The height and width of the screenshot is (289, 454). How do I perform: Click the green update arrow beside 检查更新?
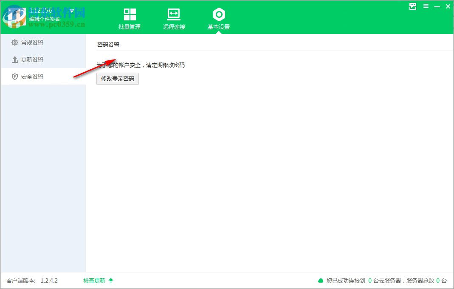point(110,280)
